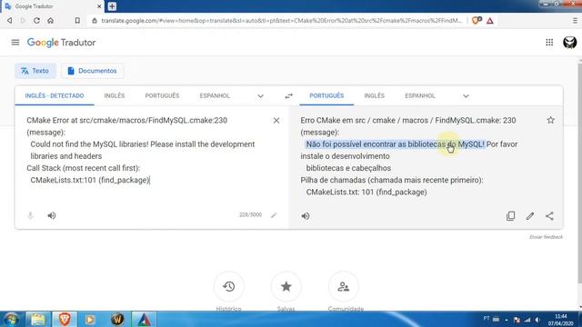The height and width of the screenshot is (327, 582).
Task: Open Brave Shields lion icon
Action: pyautogui.click(x=477, y=21)
